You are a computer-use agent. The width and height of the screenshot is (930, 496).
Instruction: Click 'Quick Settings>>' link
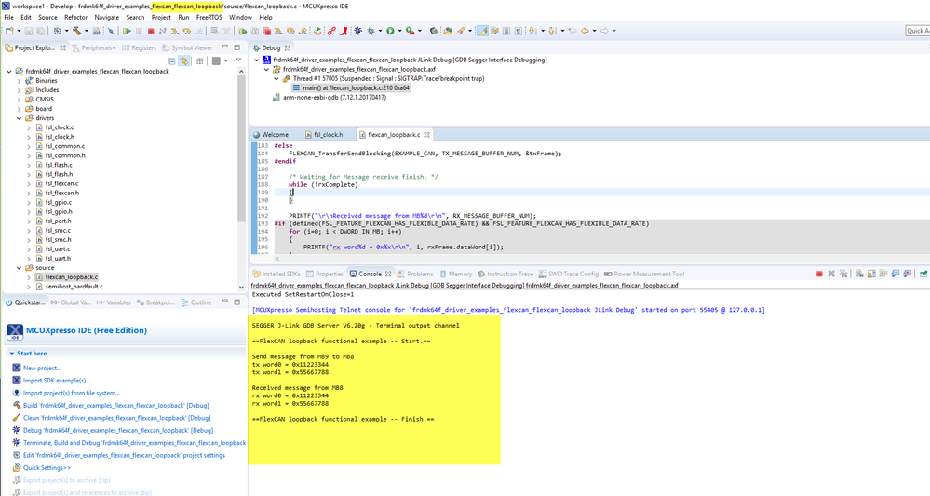click(47, 467)
